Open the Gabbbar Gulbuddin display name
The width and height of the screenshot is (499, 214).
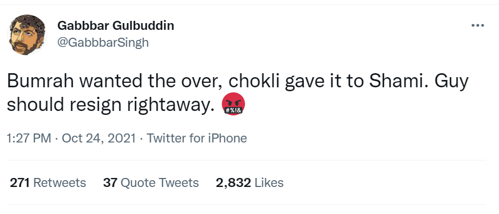[116, 26]
